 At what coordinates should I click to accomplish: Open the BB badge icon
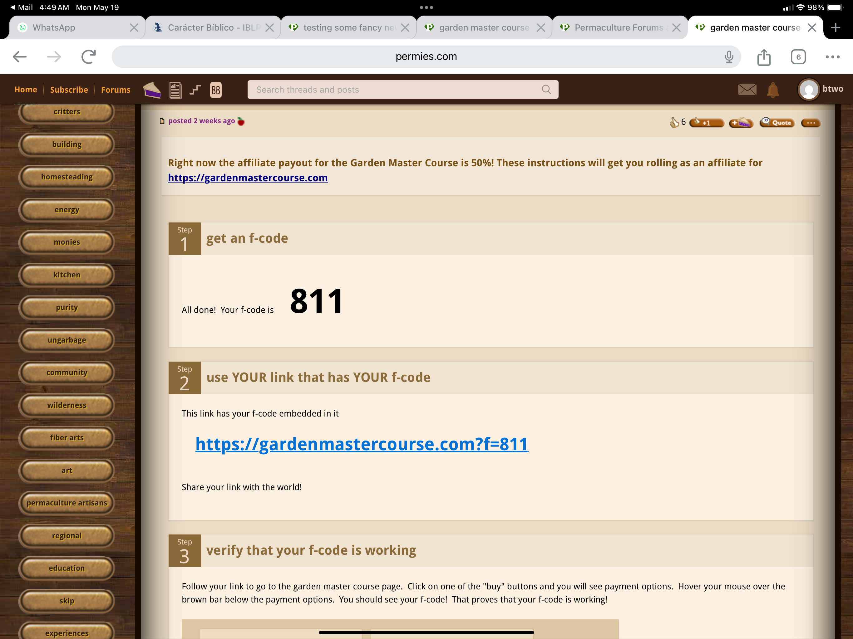(215, 90)
